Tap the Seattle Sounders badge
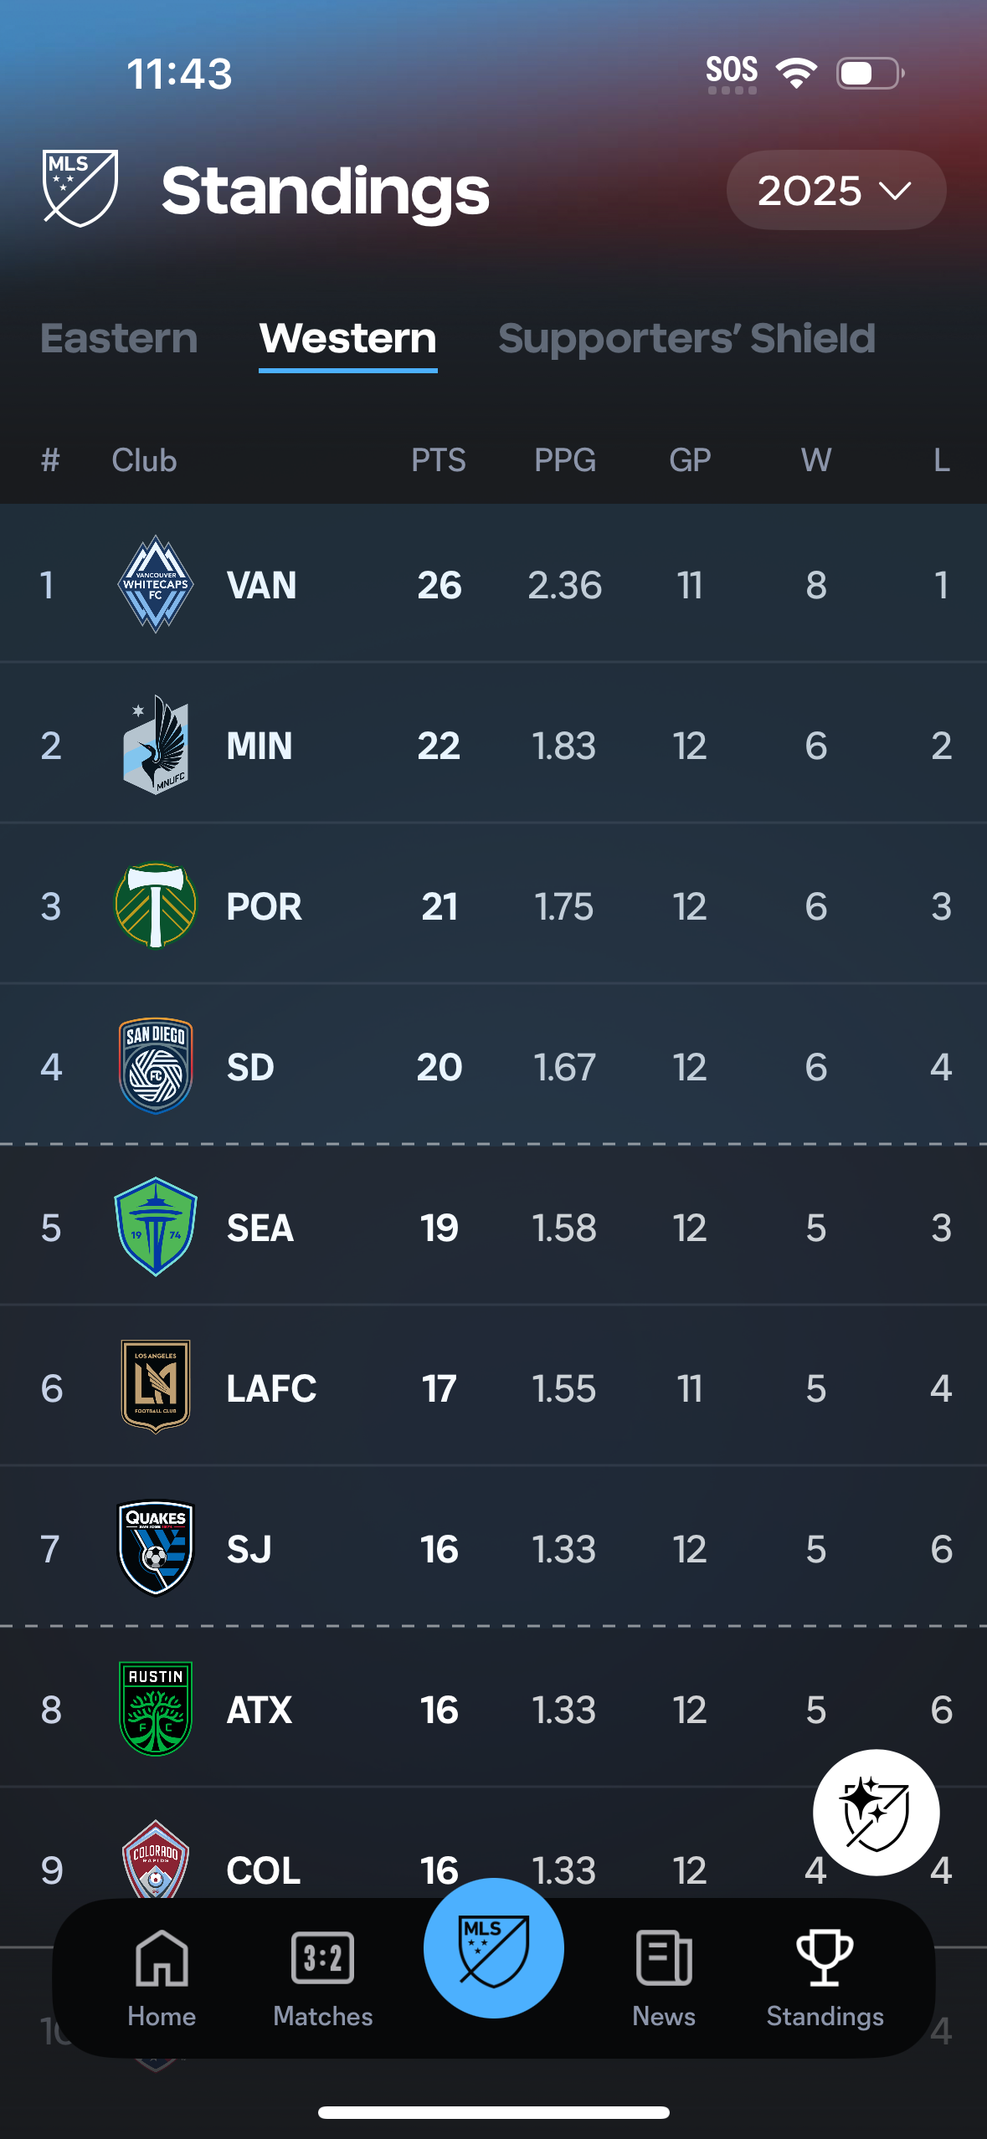 156,1228
